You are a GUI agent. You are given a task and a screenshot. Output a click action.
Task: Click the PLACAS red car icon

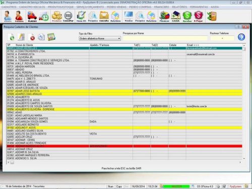tap(32, 16)
